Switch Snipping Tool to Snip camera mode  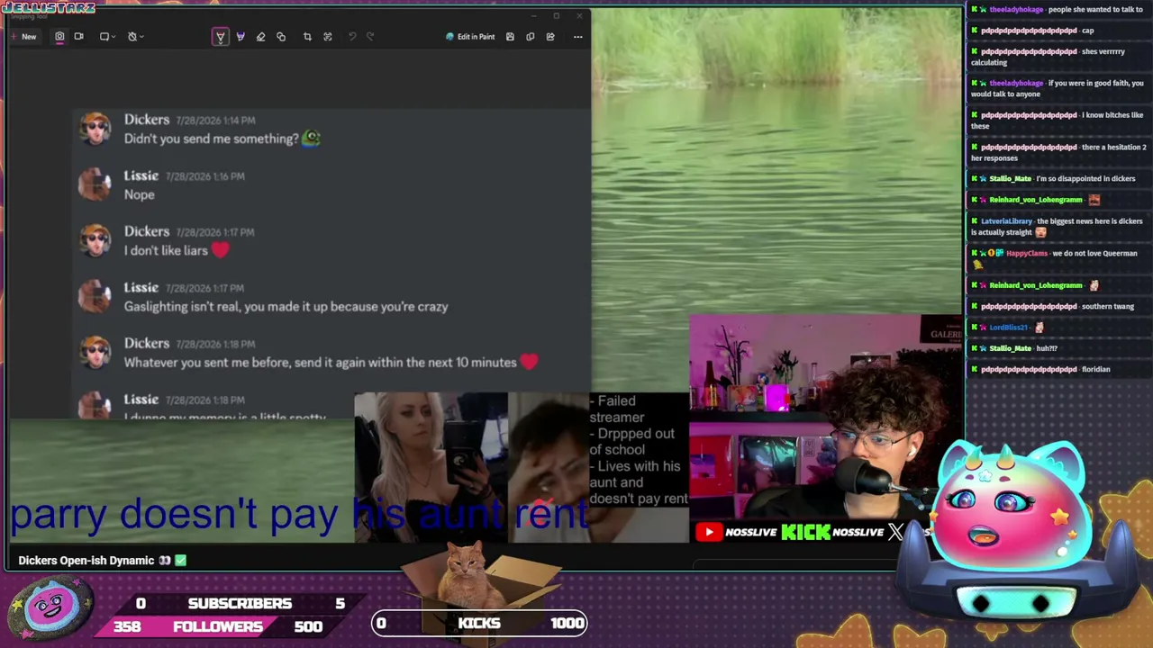pyautogui.click(x=59, y=37)
